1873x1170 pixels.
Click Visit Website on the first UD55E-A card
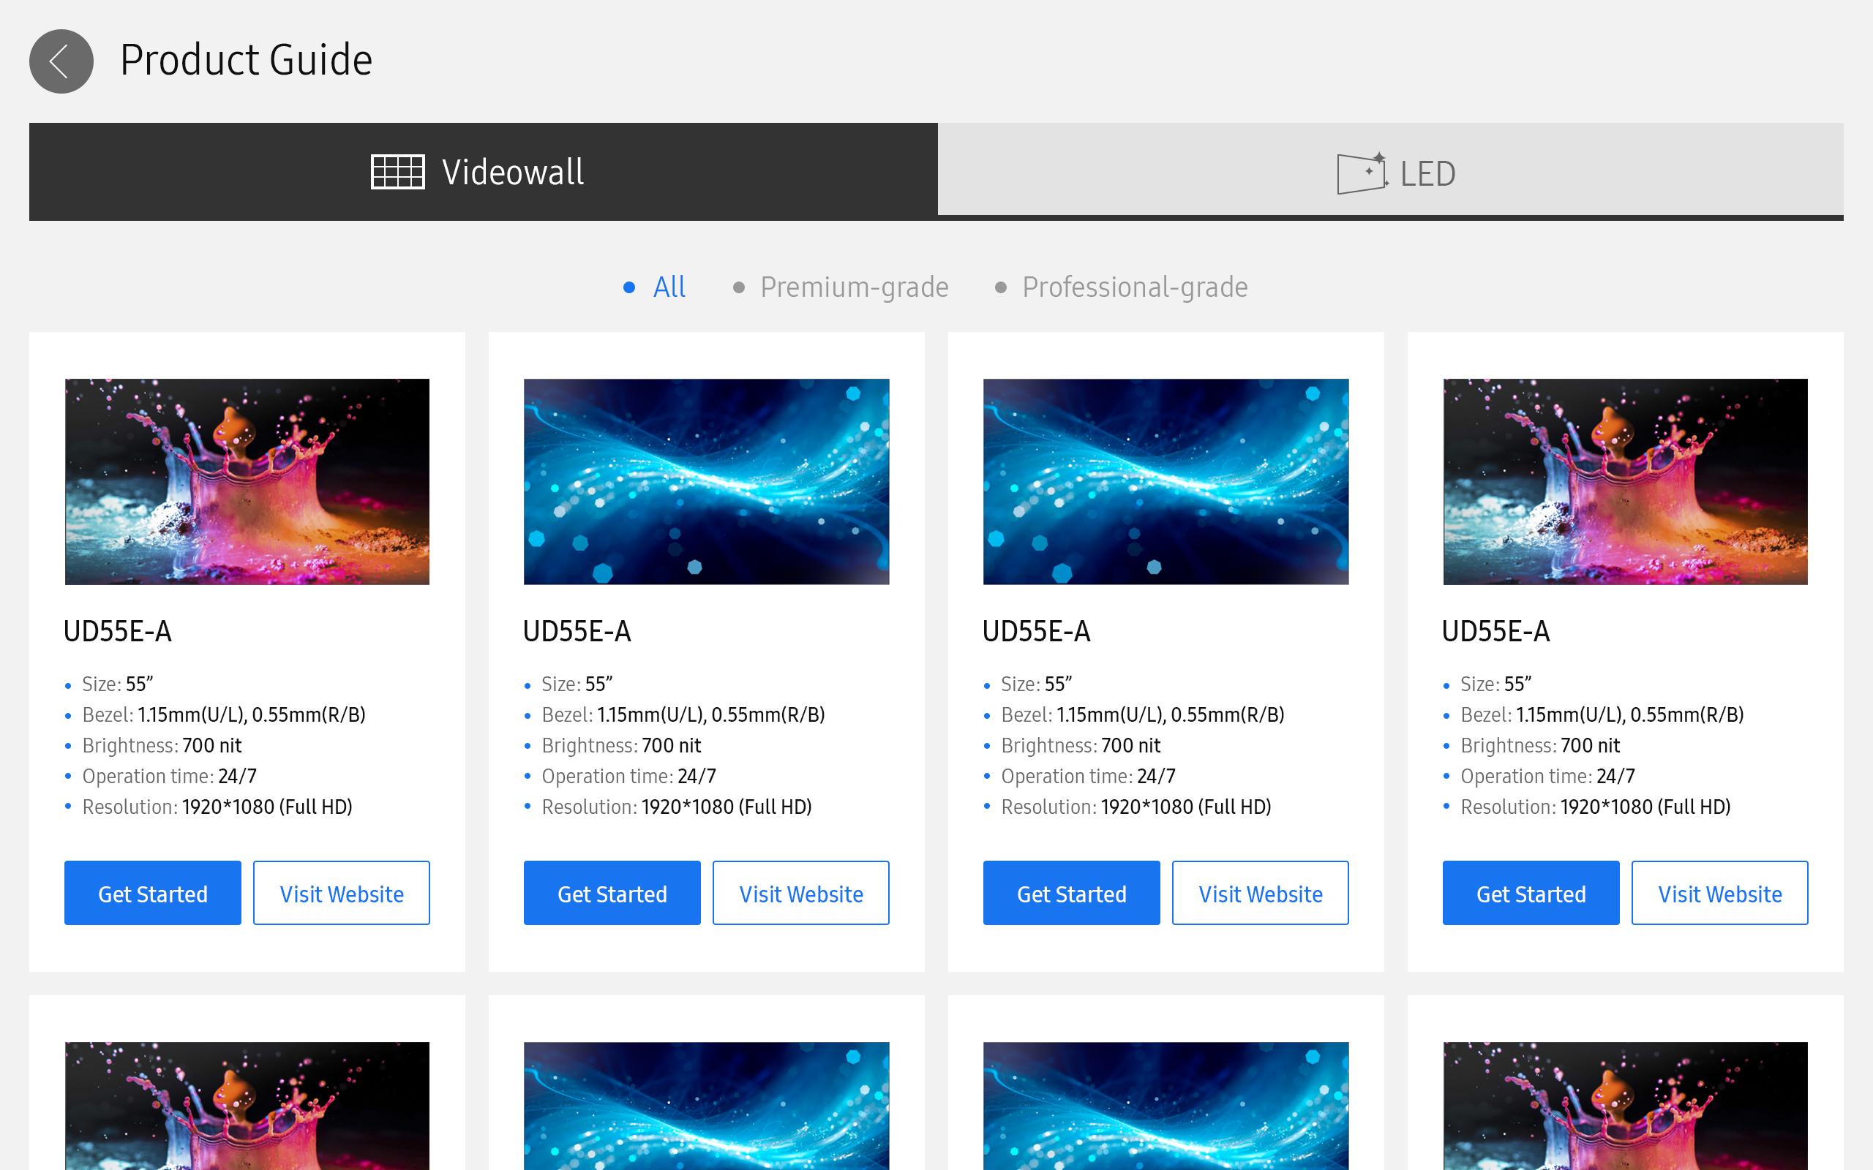point(342,893)
